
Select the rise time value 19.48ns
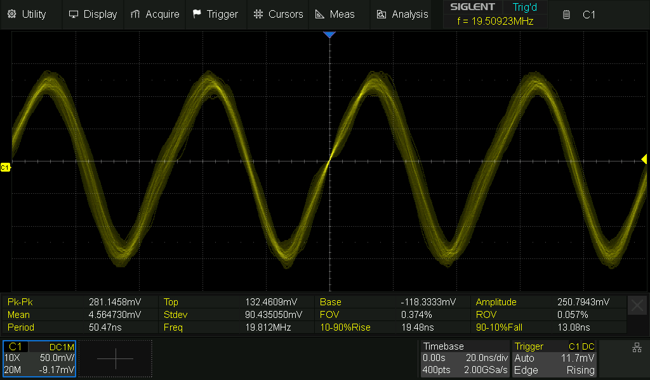(418, 327)
